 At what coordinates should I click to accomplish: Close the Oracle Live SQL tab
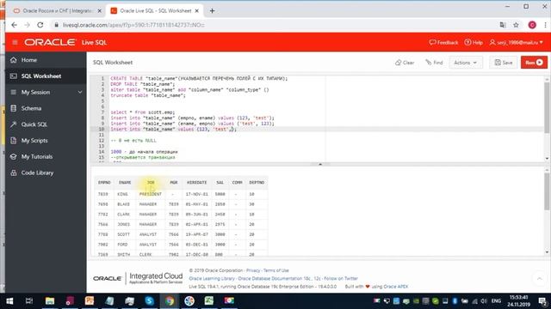(197, 11)
